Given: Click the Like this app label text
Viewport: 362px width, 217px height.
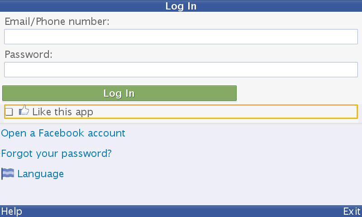Looking at the screenshot, I should point(63,112).
